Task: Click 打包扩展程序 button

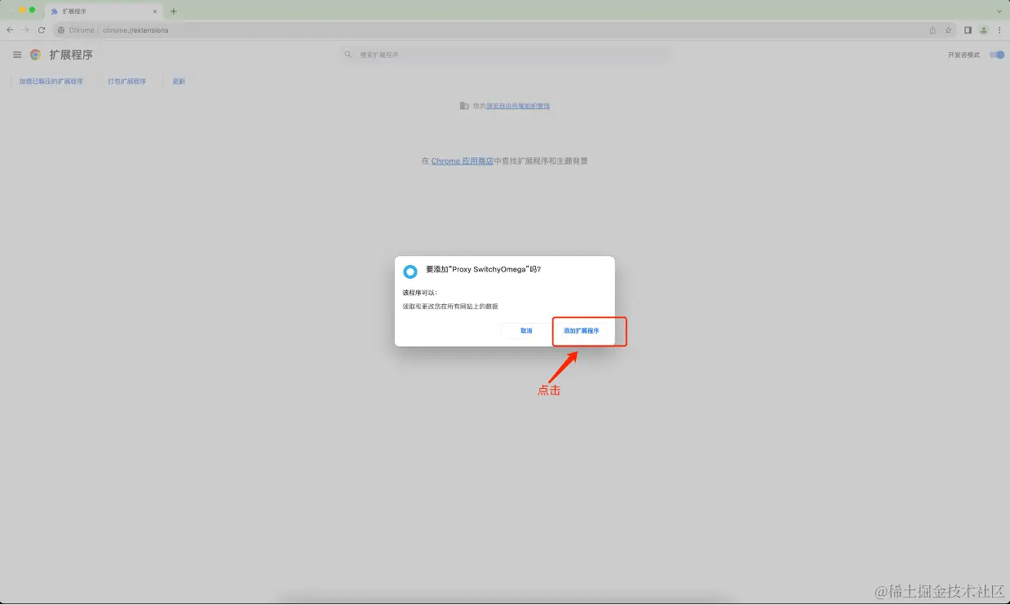Action: [127, 82]
